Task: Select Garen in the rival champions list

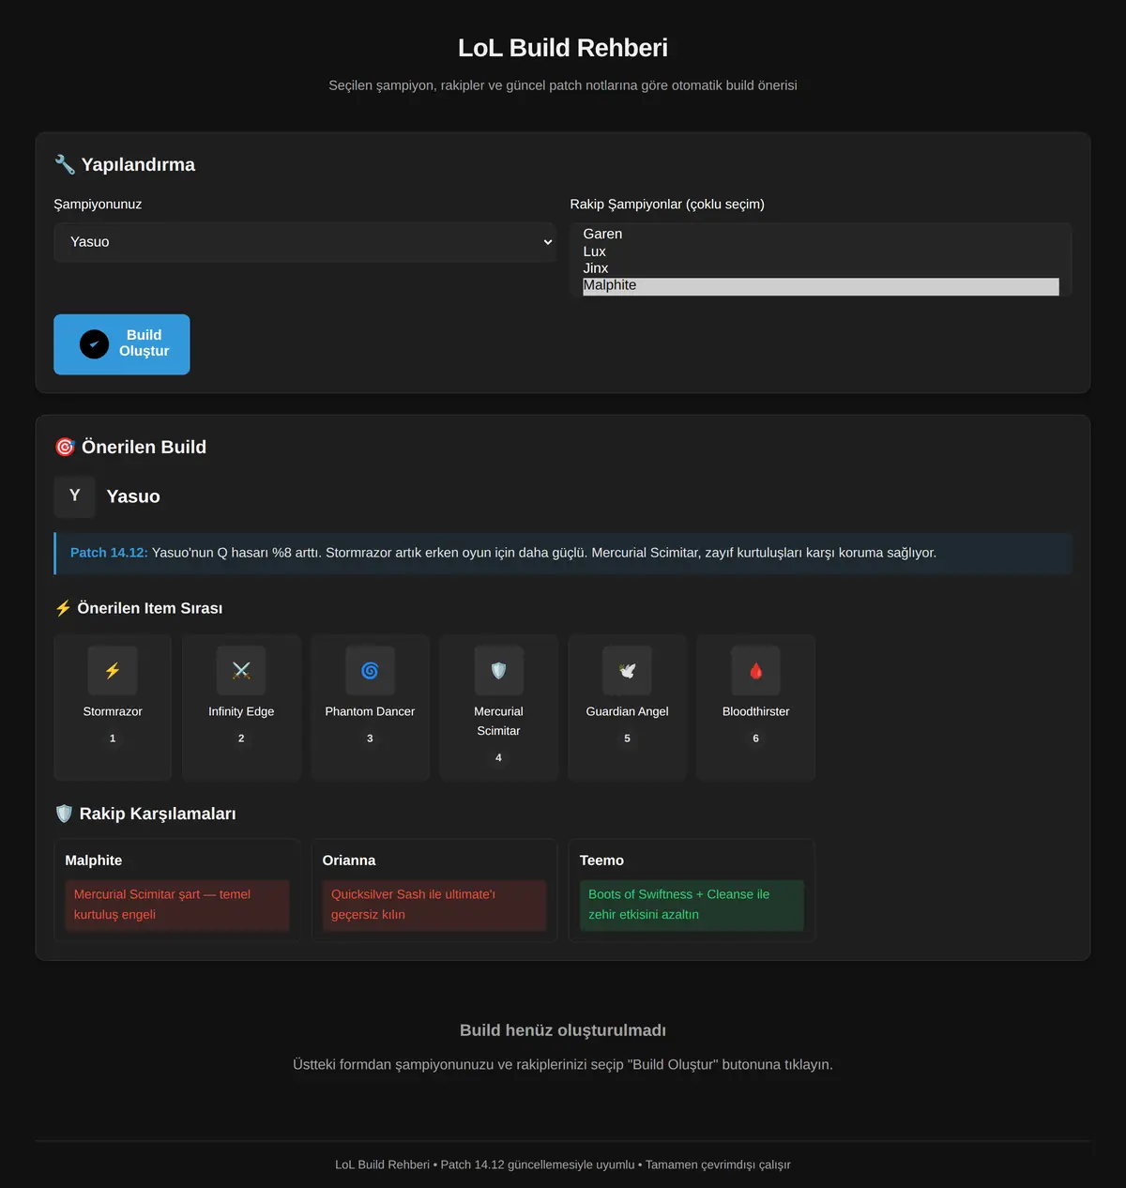Action: click(821, 234)
